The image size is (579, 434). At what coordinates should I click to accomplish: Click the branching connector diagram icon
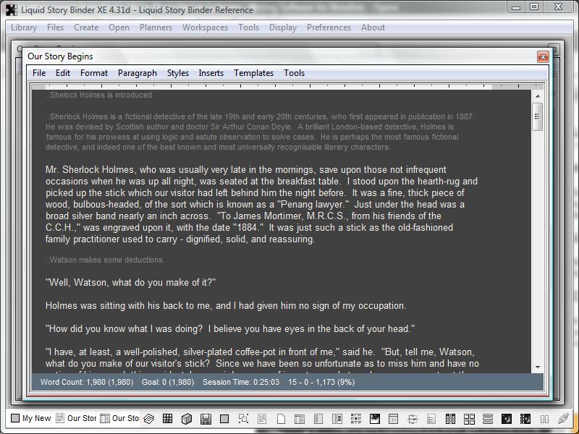point(413,419)
